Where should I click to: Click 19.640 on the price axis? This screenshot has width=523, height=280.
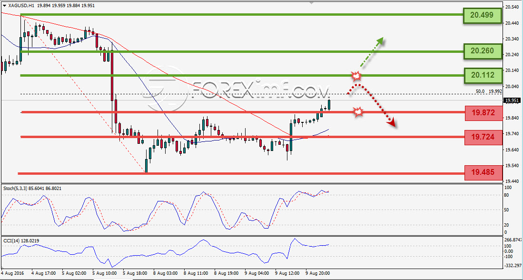click(x=512, y=150)
